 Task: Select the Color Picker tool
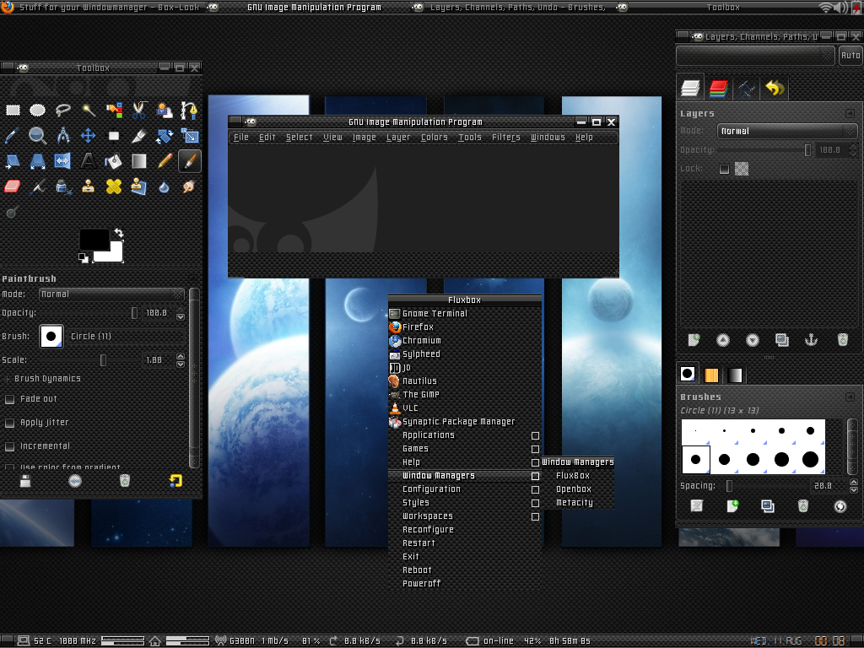pyautogui.click(x=12, y=136)
